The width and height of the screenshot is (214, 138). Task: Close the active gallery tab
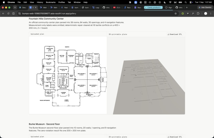(x=36, y=7)
